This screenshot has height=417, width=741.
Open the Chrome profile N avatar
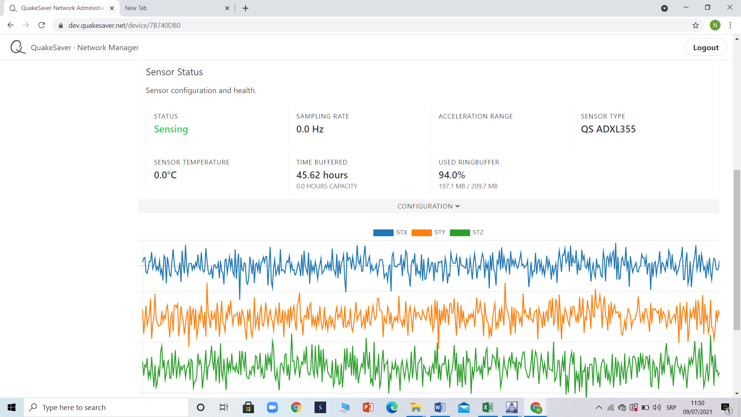tap(715, 25)
